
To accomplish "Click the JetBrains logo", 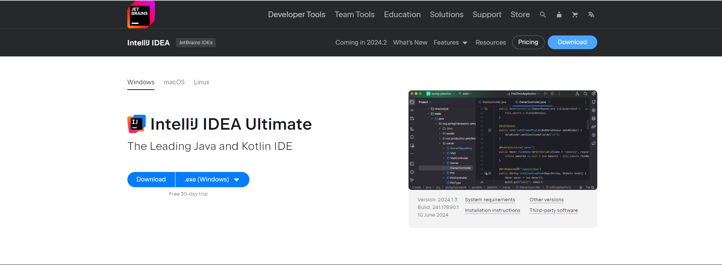I will (x=141, y=14).
